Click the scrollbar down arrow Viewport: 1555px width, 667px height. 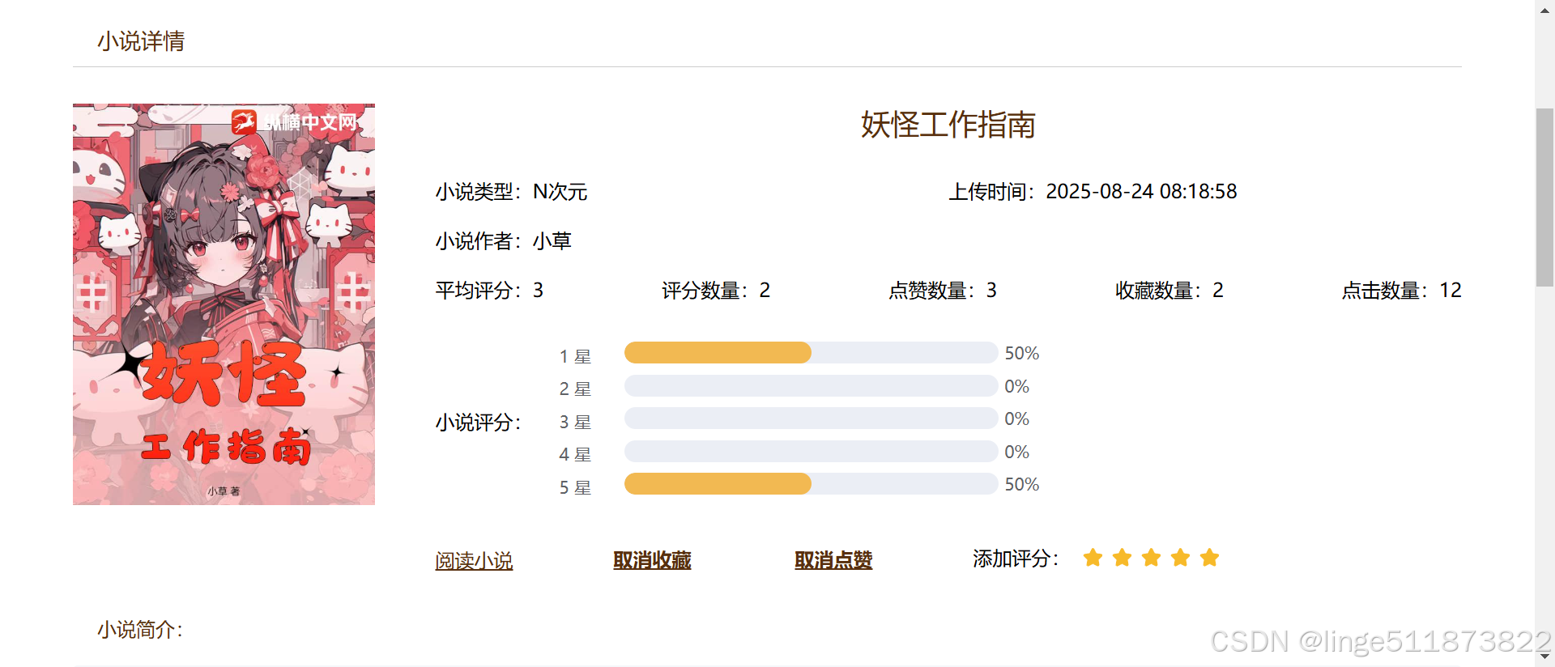pos(1544,657)
